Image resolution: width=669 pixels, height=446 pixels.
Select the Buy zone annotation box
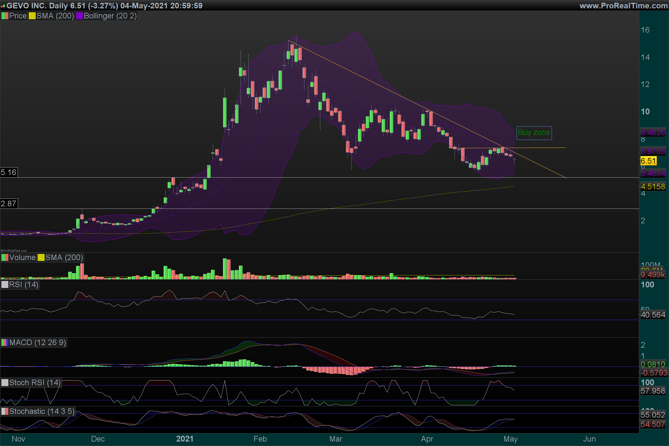534,133
